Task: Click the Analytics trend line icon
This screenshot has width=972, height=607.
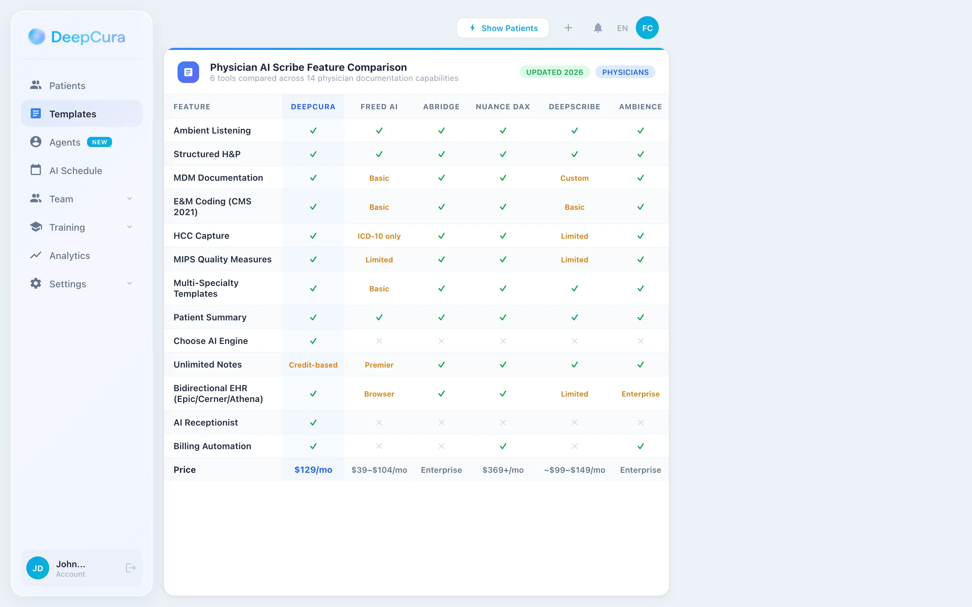Action: [36, 255]
